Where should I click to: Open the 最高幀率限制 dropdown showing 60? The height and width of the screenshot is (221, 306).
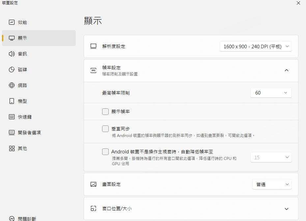pos(271,93)
